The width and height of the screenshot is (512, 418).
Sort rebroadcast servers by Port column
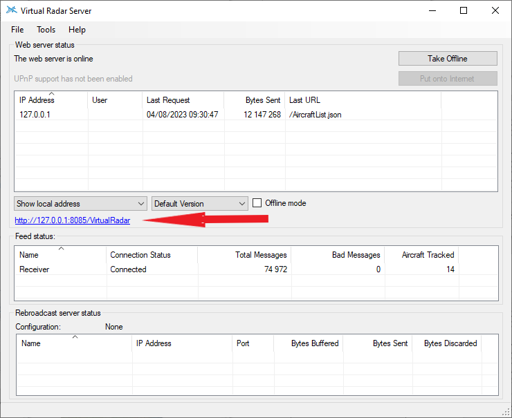click(253, 343)
